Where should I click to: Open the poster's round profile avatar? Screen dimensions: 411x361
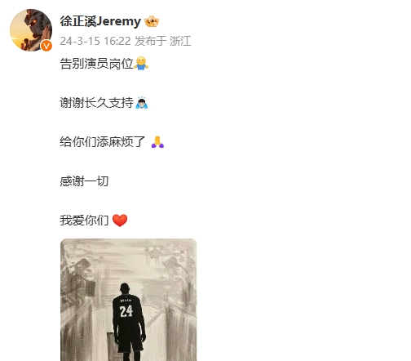(31, 30)
